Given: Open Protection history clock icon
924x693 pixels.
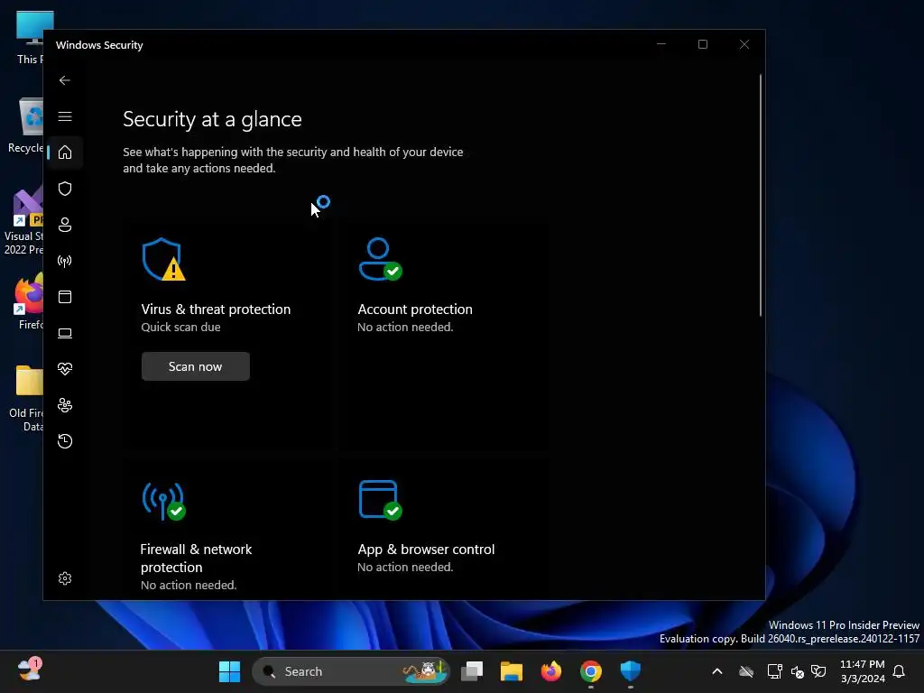Looking at the screenshot, I should pyautogui.click(x=65, y=440).
